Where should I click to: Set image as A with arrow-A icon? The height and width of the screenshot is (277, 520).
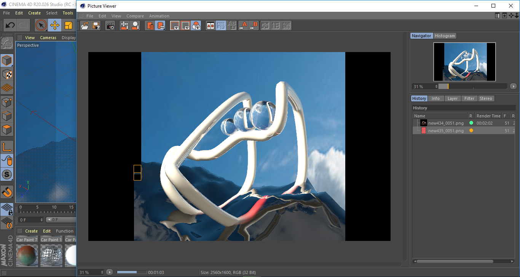click(243, 25)
